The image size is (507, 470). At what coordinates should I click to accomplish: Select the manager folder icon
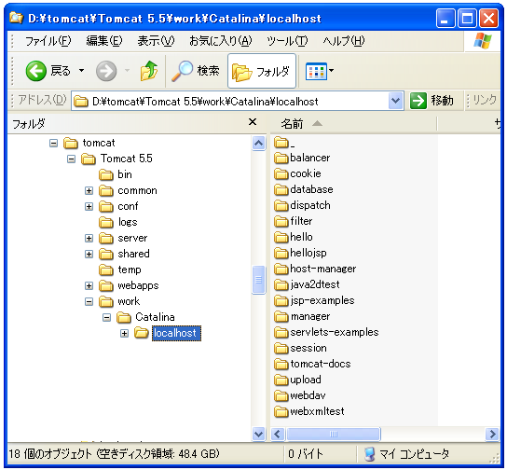tap(281, 316)
